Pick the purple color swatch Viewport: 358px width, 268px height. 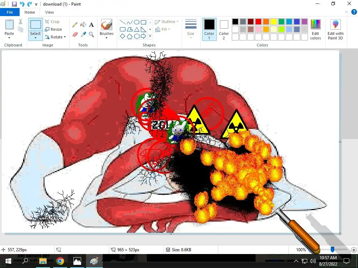tap(305, 22)
